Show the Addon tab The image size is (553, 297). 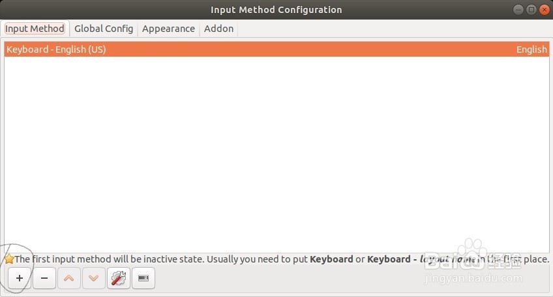coord(219,29)
